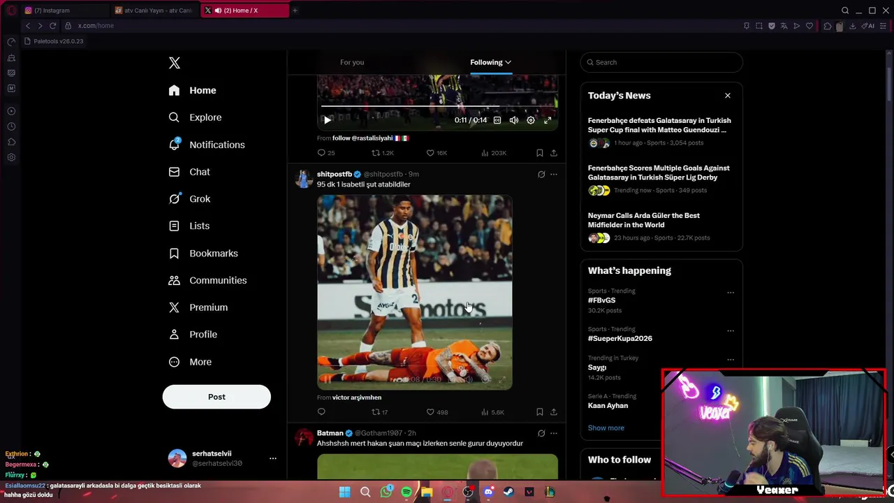
Task: Like the post with 16K likes
Action: click(x=437, y=153)
